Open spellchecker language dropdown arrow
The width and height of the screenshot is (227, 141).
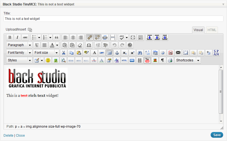pos(127,37)
